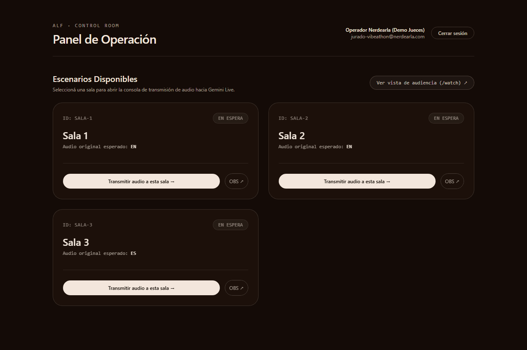This screenshot has height=350, width=527.
Task: Select the Sala 1 card title
Action: click(75, 136)
